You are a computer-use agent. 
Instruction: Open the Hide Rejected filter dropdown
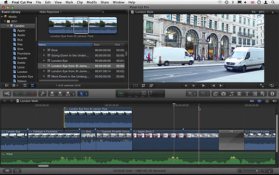51,12
